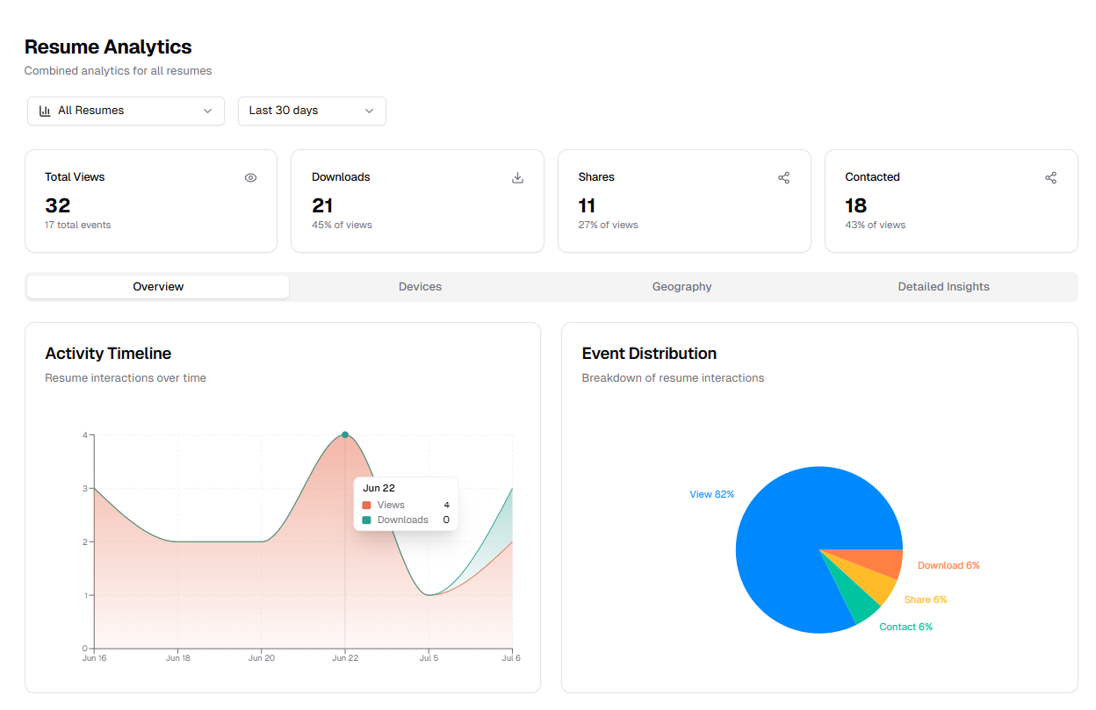The height and width of the screenshot is (710, 1096).
Task: Open the All Resumes dropdown
Action: (x=126, y=111)
